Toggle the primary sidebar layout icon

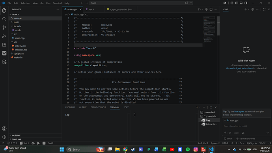coord(237,3)
